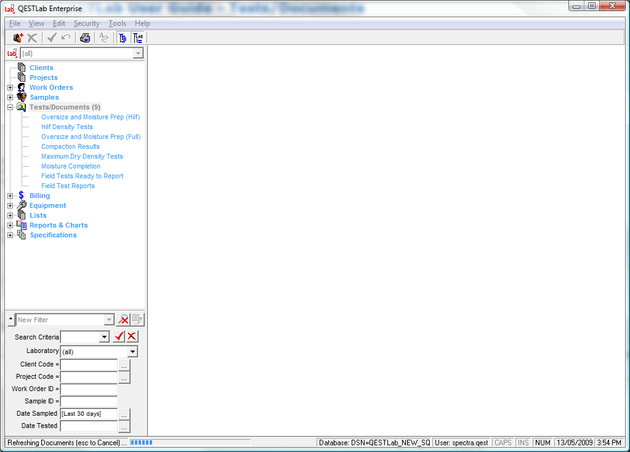Clear search criteria with red X
This screenshot has width=630, height=452.
pyautogui.click(x=132, y=336)
